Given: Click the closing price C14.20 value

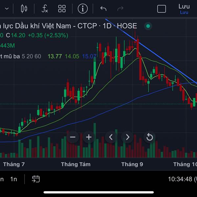Looking at the screenshot, I should (15, 35).
